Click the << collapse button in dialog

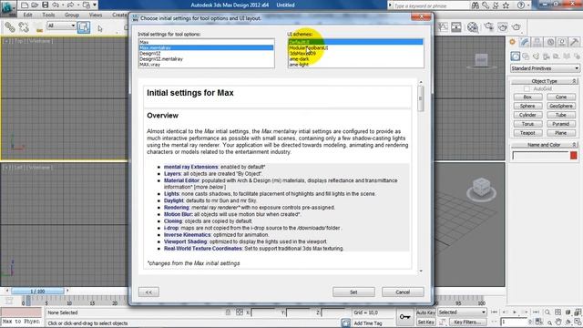pyautogui.click(x=148, y=292)
